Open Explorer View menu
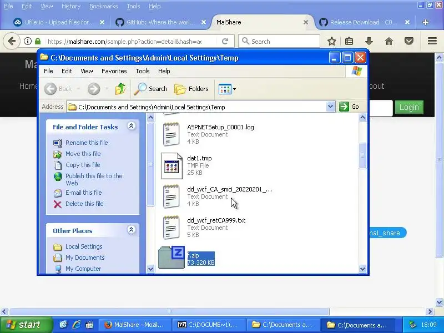The height and width of the screenshot is (333, 444). (x=87, y=71)
